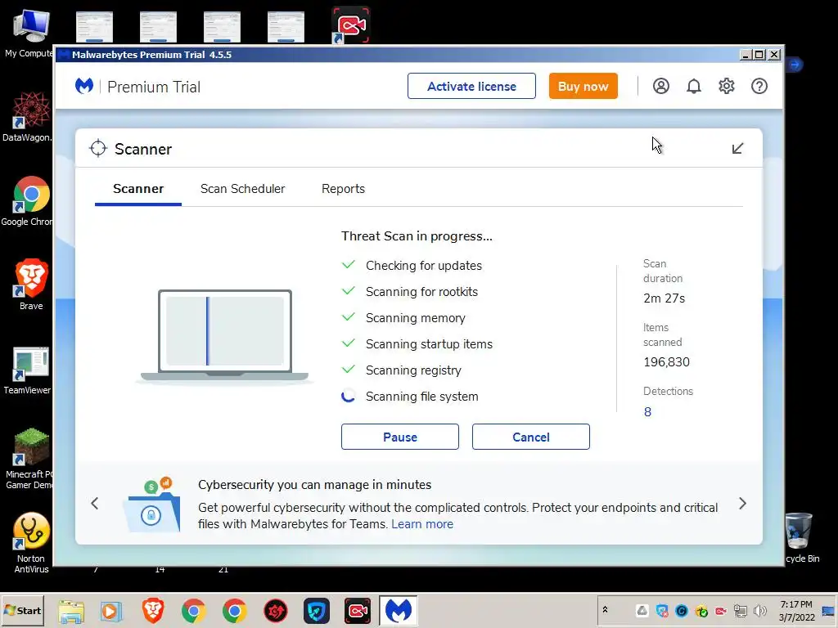838x628 pixels.
Task: Open second Chrome icon in taskbar
Action: point(234,611)
